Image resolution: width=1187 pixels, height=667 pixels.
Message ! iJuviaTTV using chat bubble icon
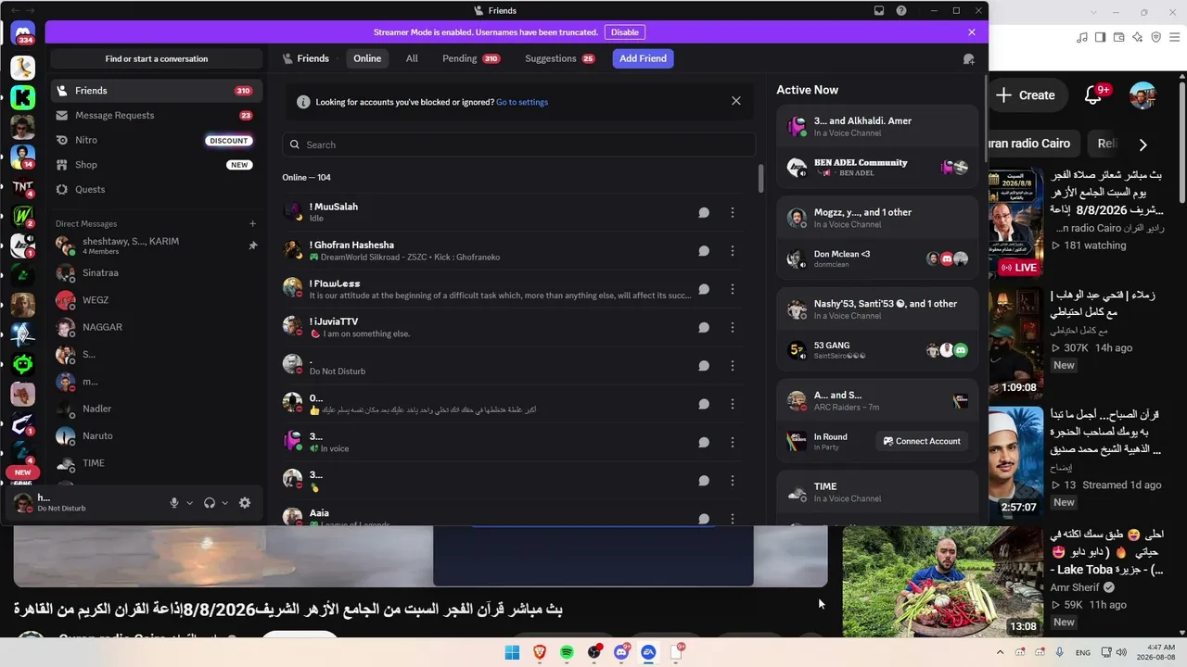(x=704, y=328)
